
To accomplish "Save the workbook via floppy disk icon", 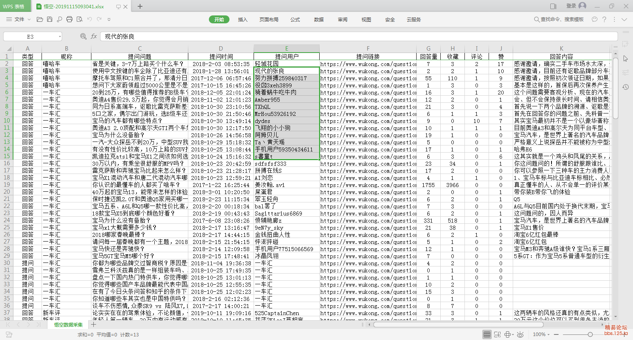I will point(49,19).
